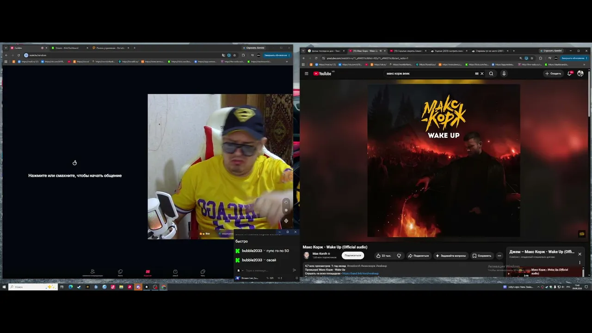
Task: Click the Задавайте вопросы button
Action: point(450,256)
